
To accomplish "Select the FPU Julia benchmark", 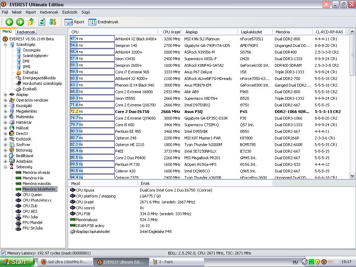I will [x=30, y=217].
